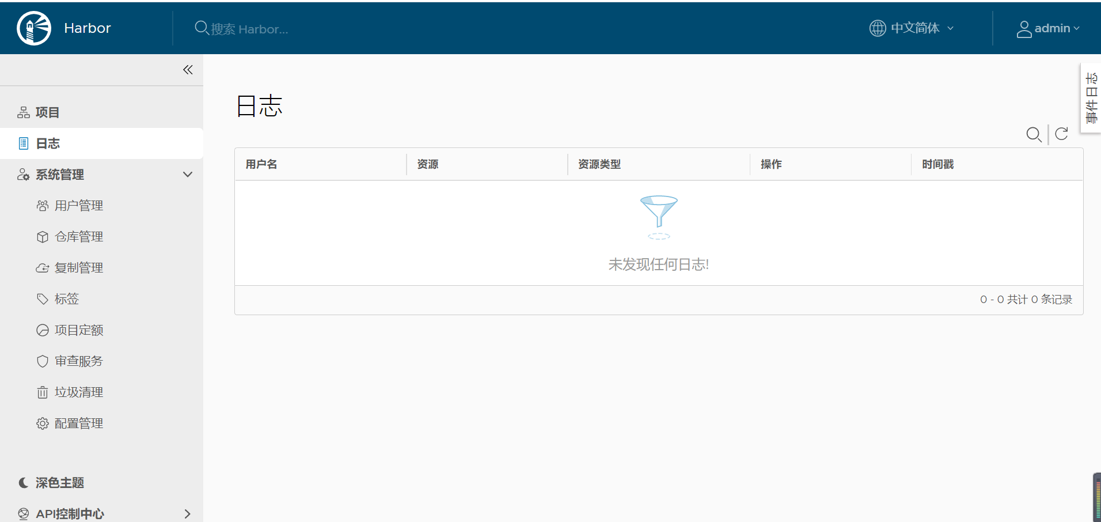
Task: Open 仓库管理 page
Action: click(x=79, y=237)
